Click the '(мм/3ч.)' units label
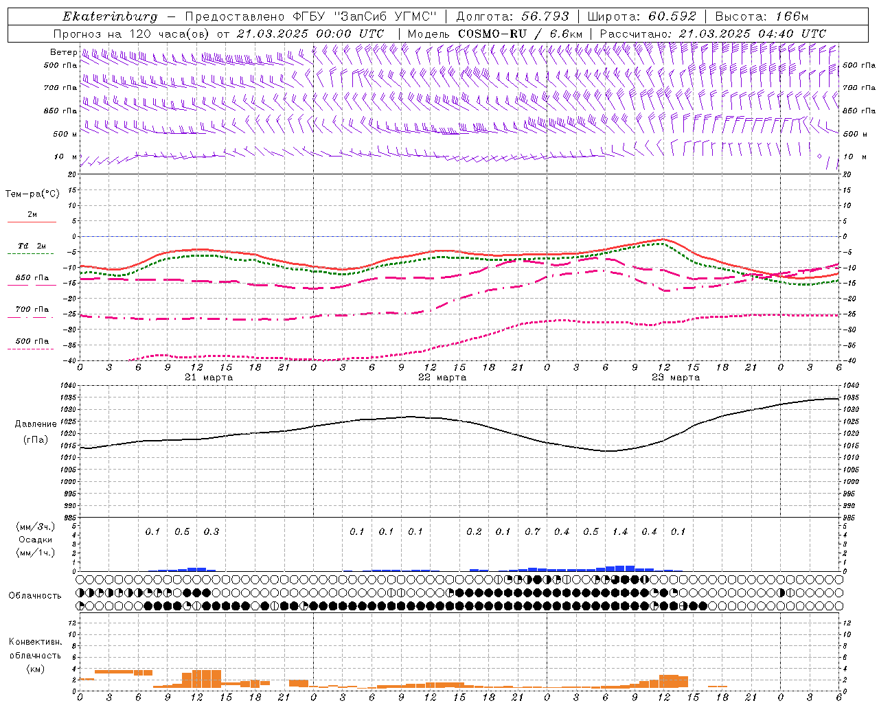879x703 pixels. point(36,527)
